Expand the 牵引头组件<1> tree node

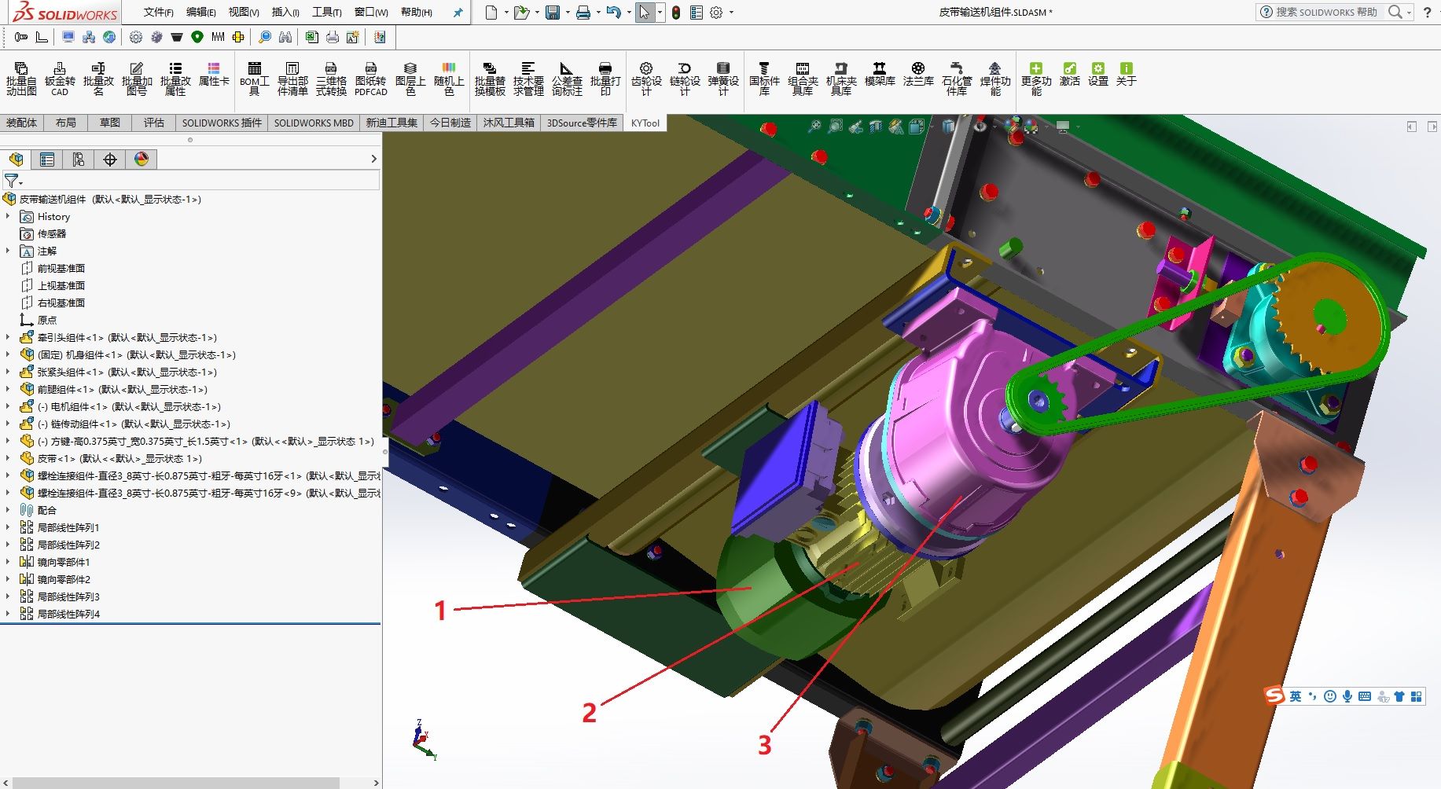click(8, 337)
